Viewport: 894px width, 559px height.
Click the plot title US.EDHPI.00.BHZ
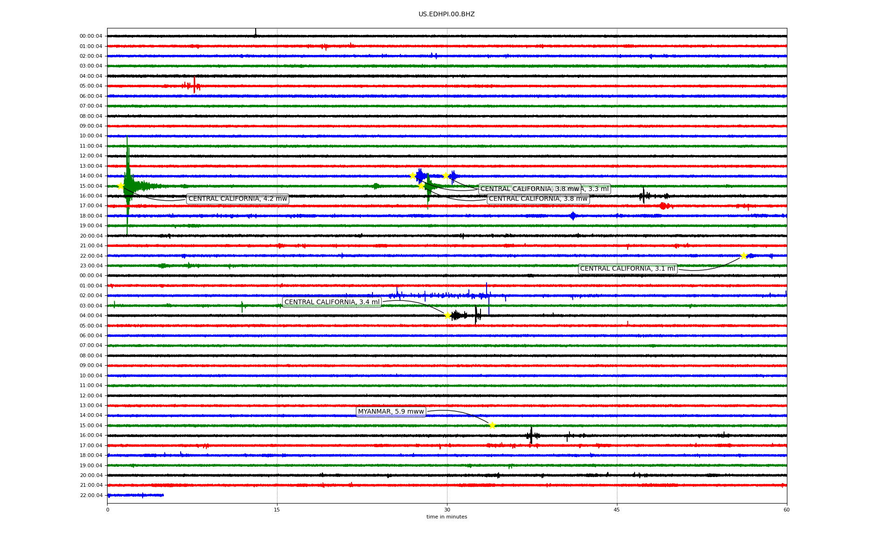[x=446, y=14]
